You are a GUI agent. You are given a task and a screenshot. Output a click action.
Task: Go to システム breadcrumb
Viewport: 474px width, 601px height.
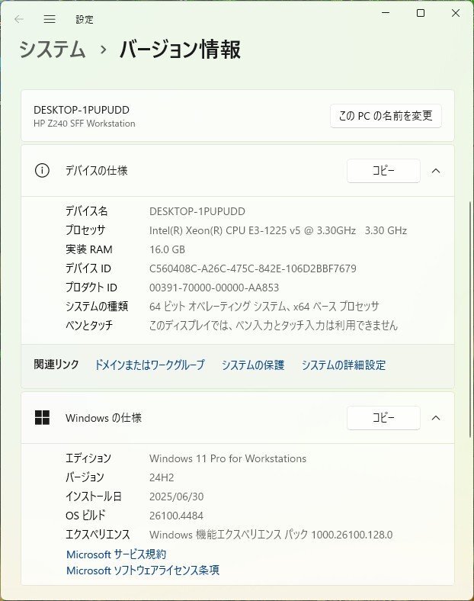click(53, 50)
